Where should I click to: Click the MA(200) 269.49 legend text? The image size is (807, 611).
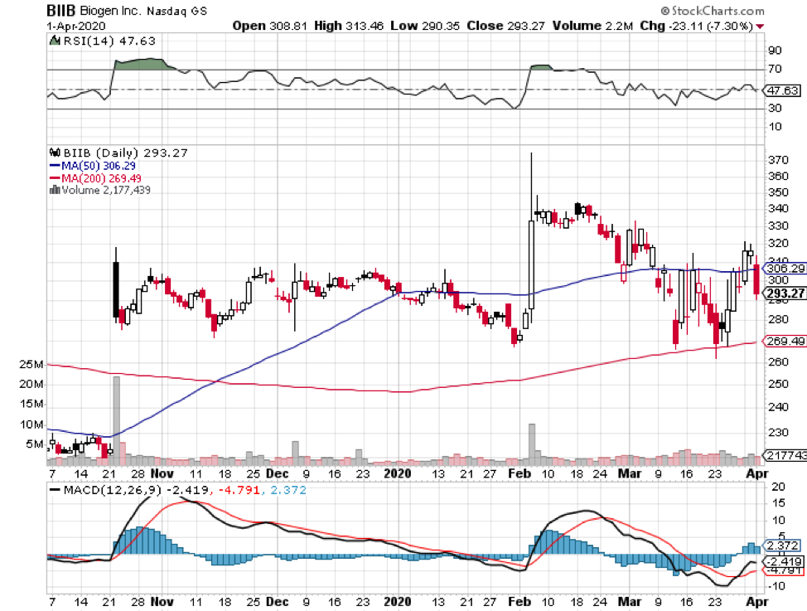[101, 178]
